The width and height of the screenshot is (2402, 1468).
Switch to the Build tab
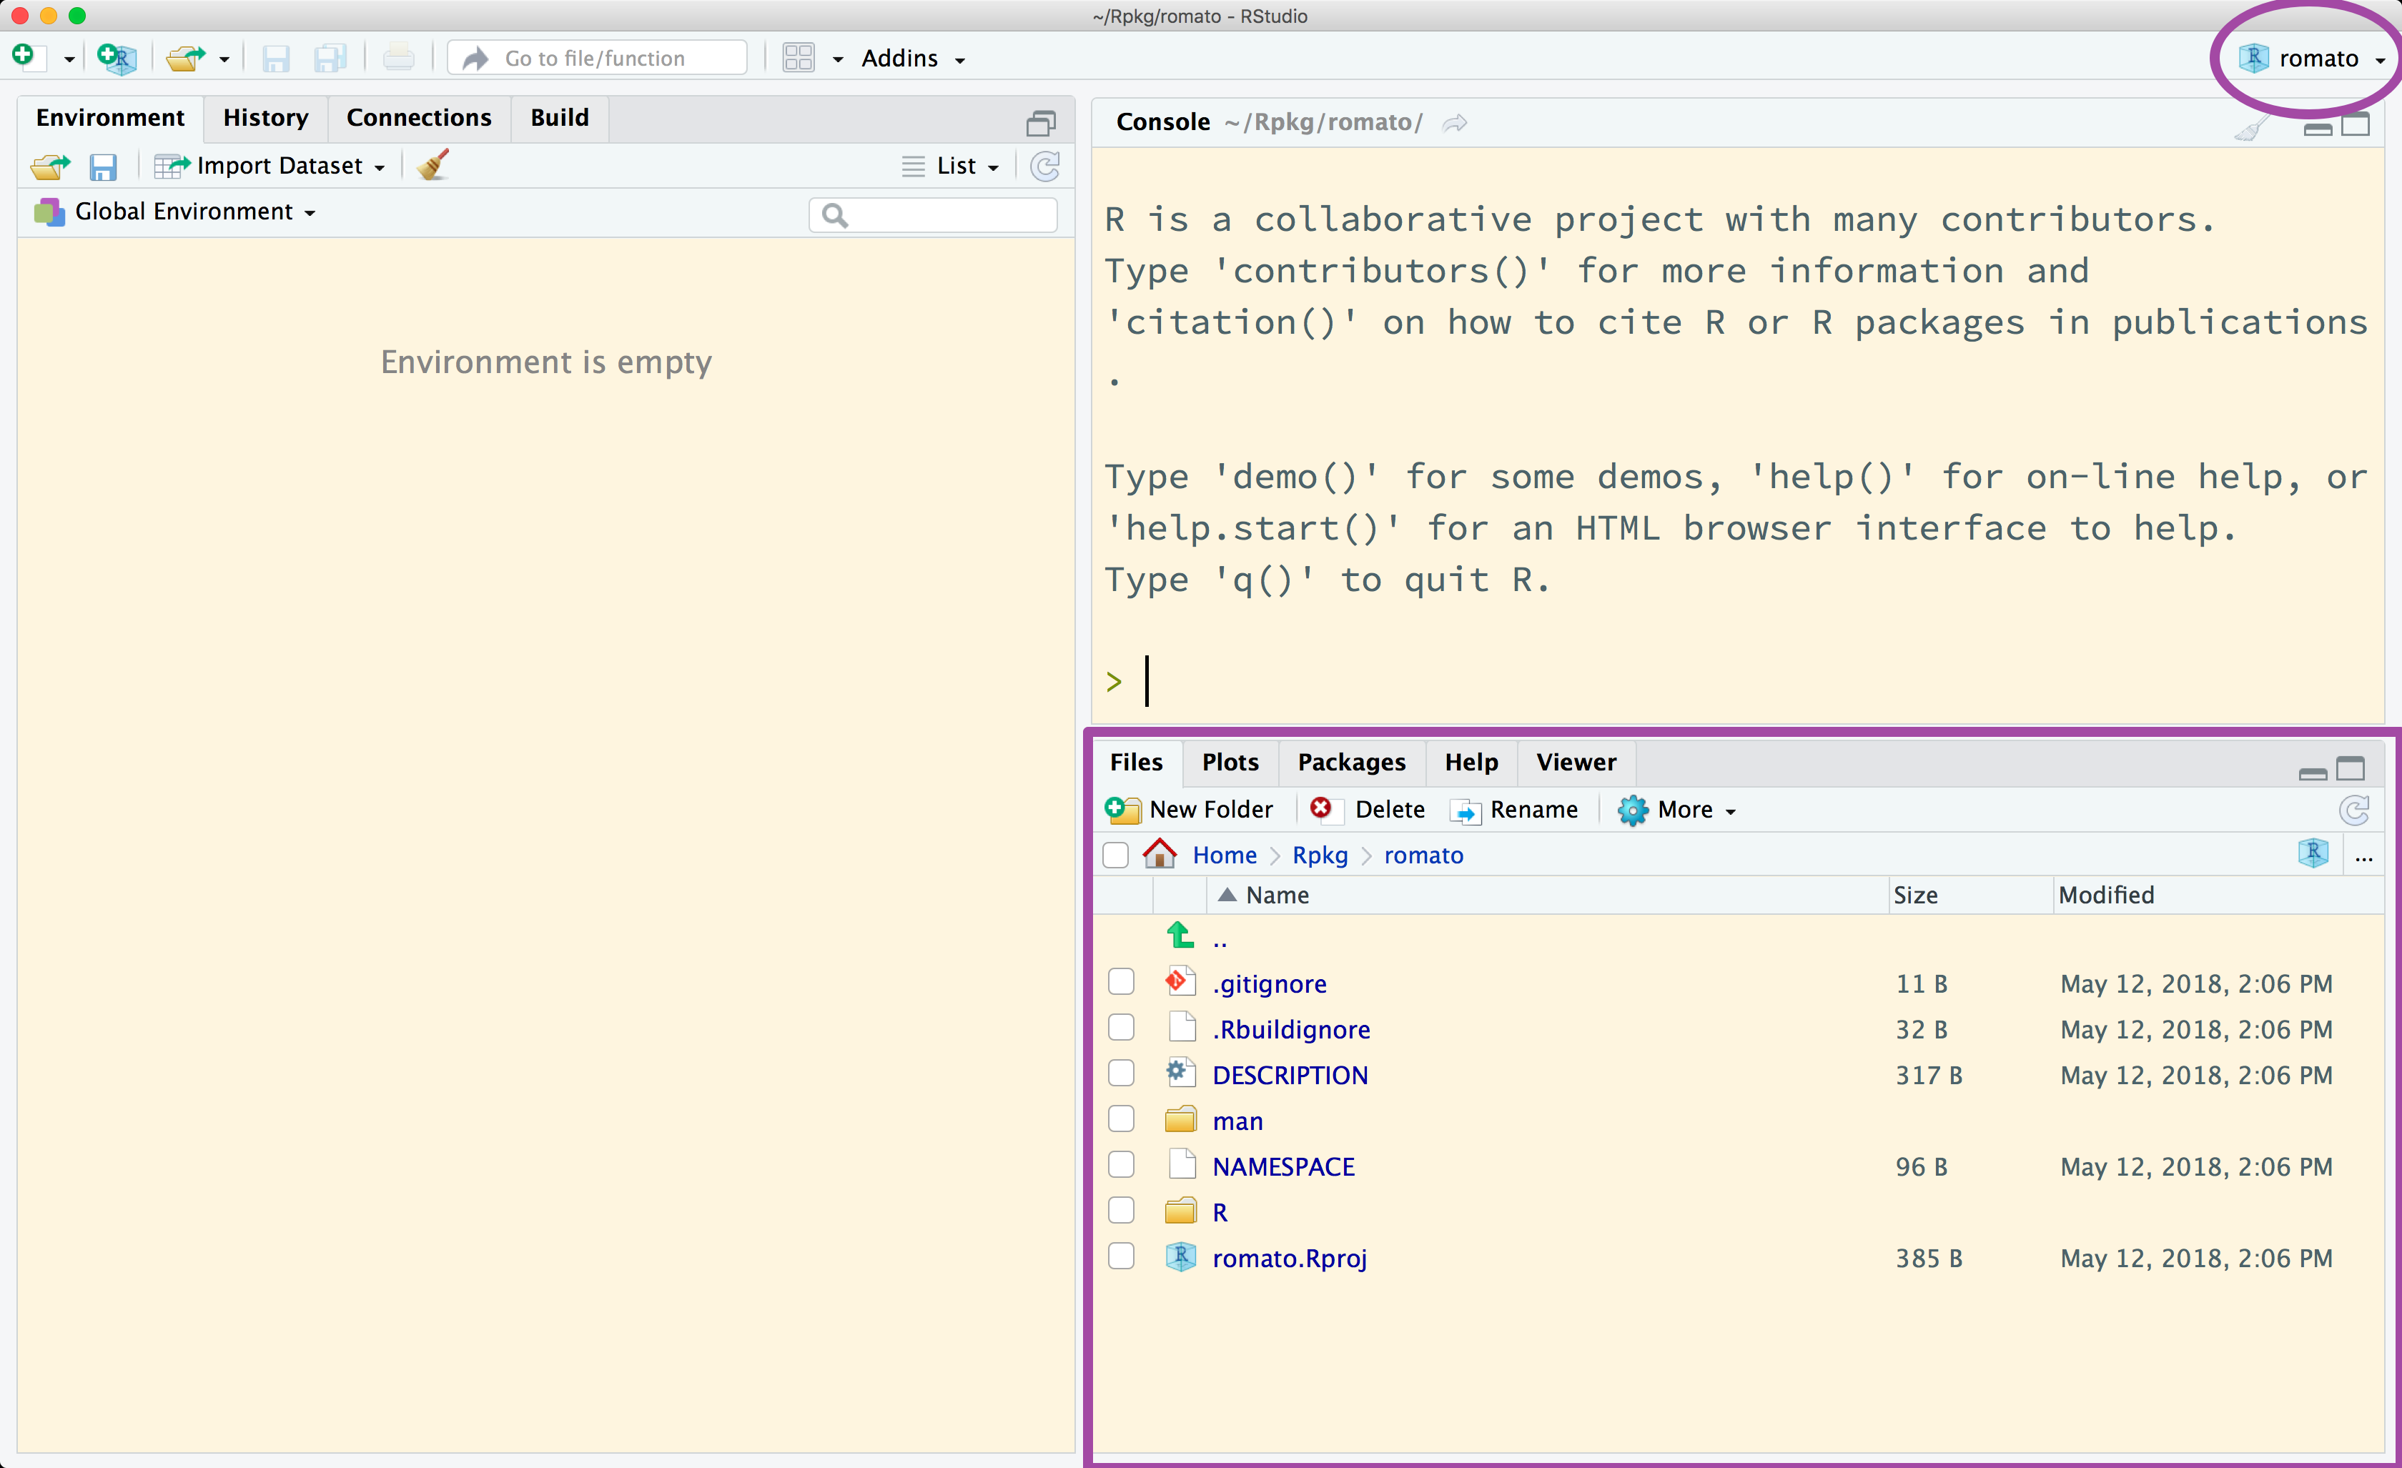[x=560, y=118]
